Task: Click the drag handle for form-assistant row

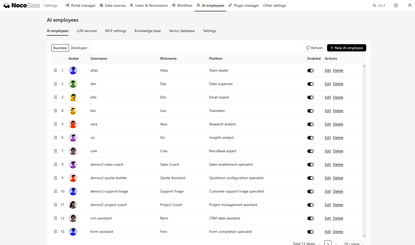Action: point(56,232)
